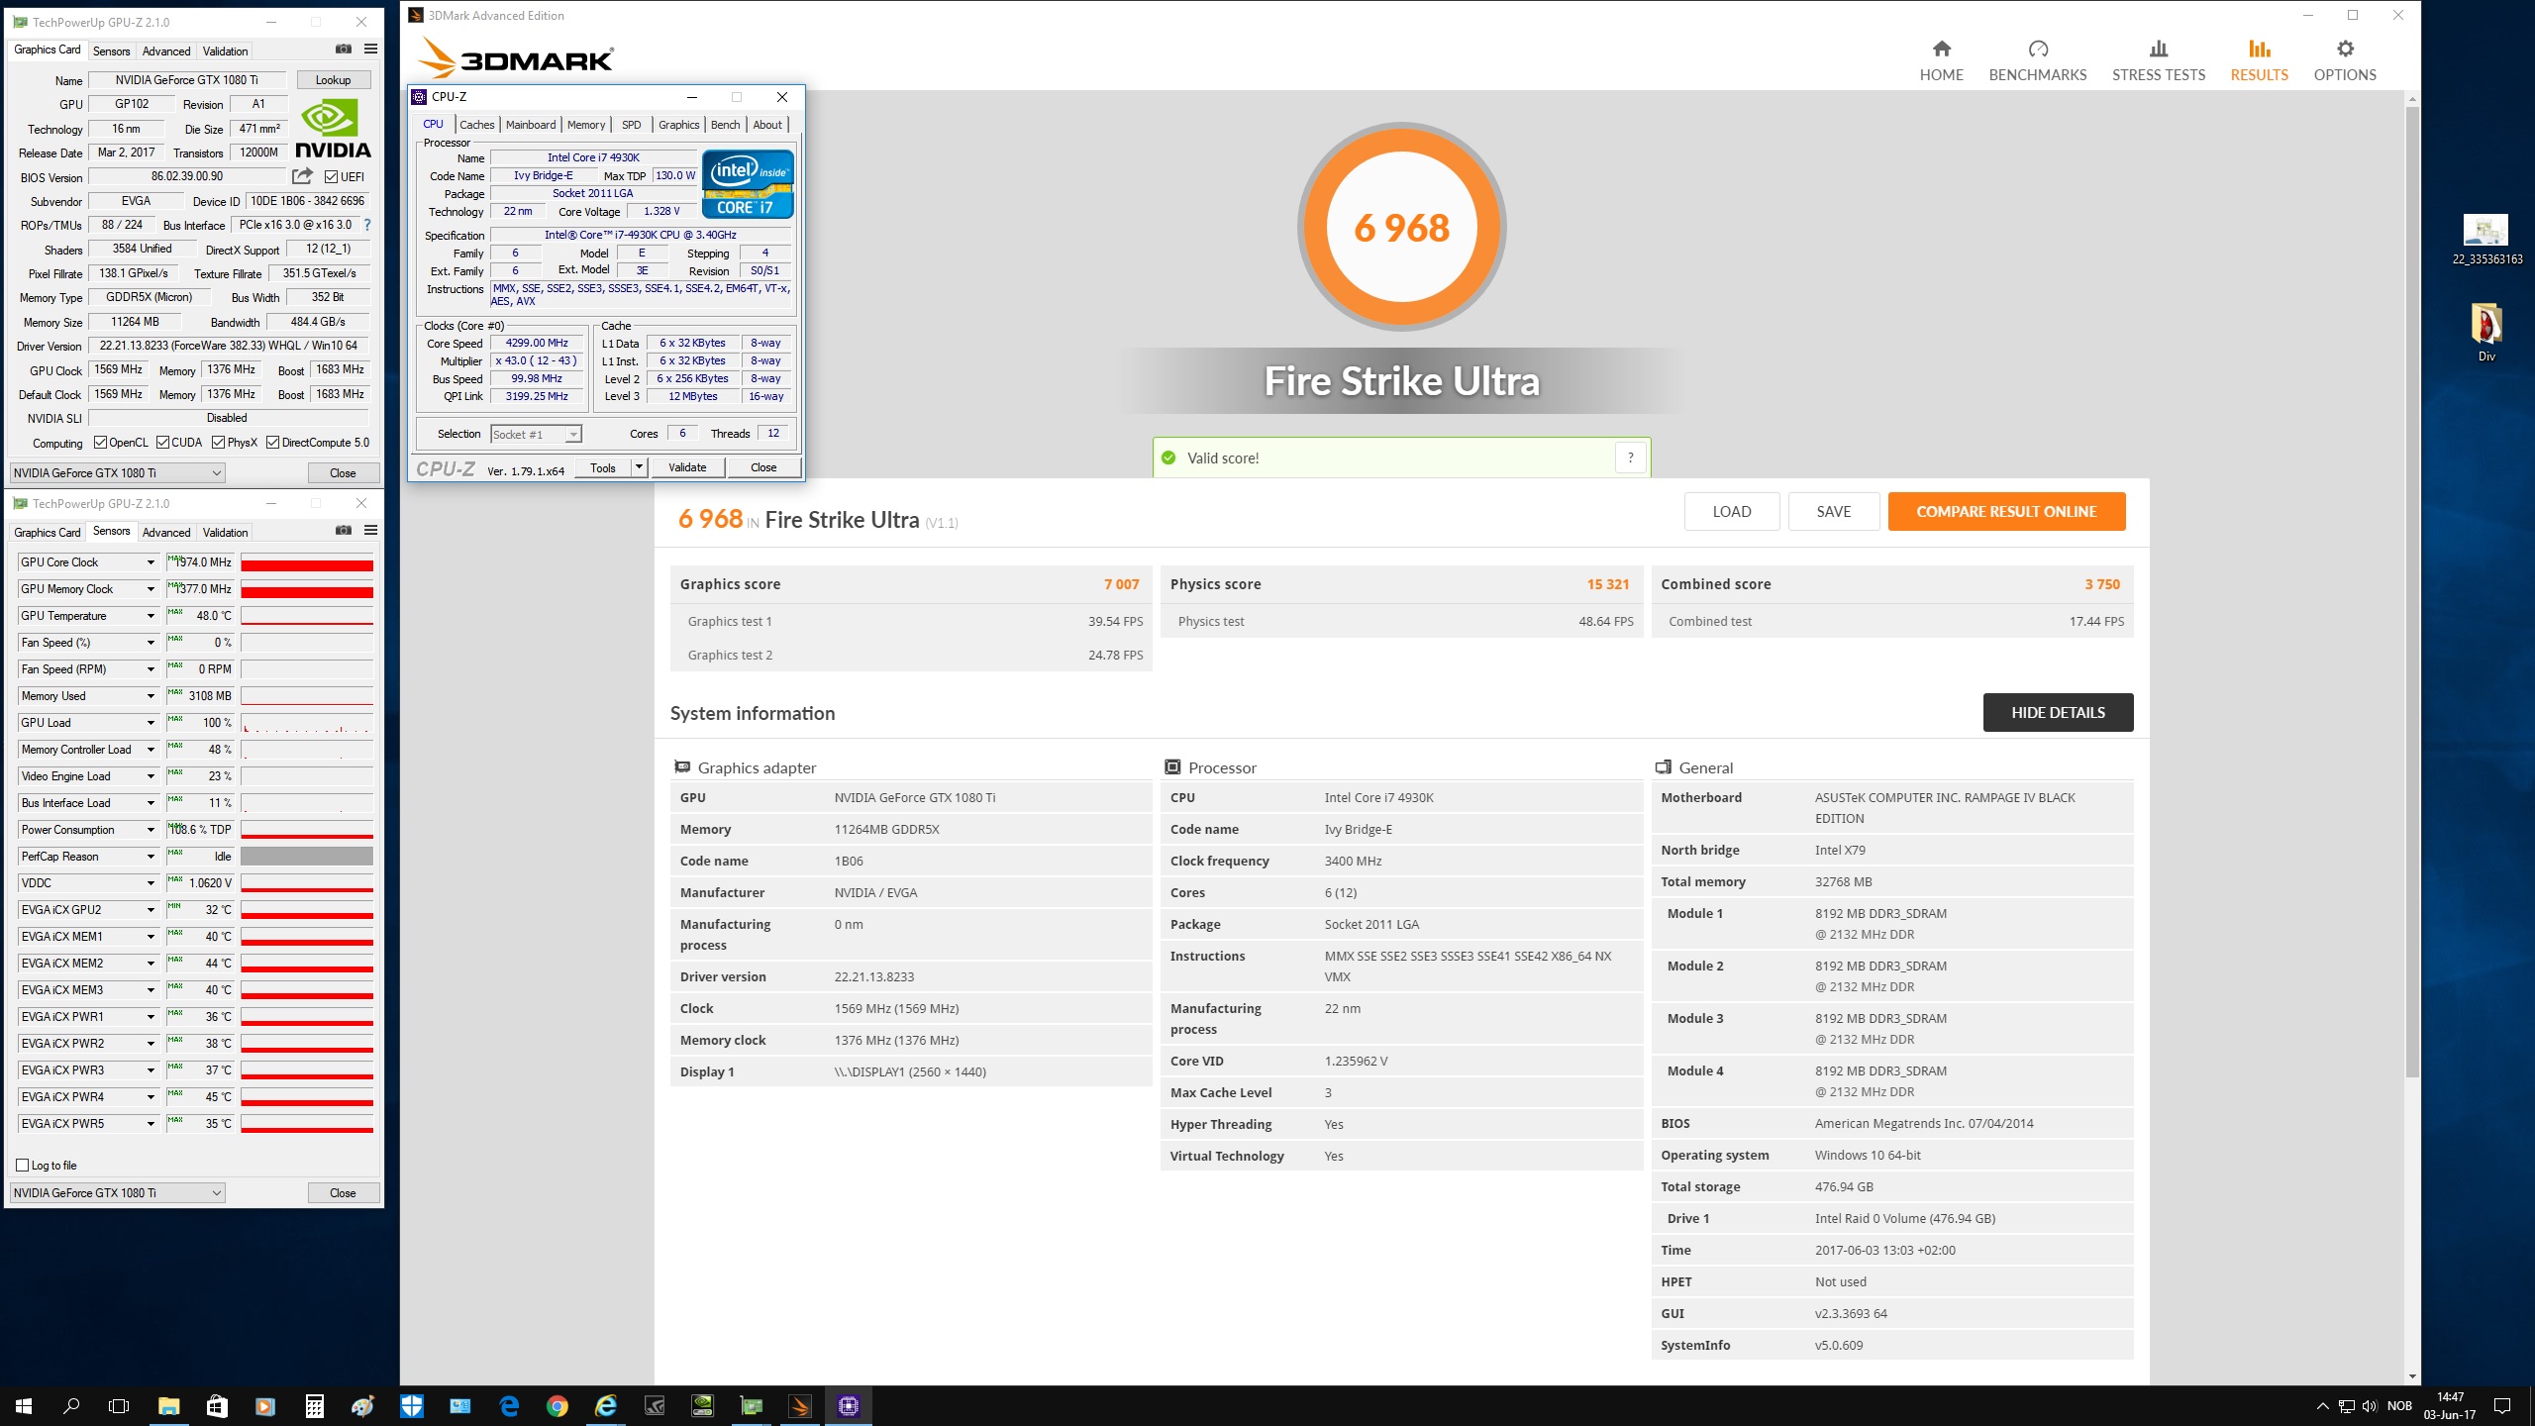
Task: Click HIDE DETAILS button
Action: tap(2058, 712)
